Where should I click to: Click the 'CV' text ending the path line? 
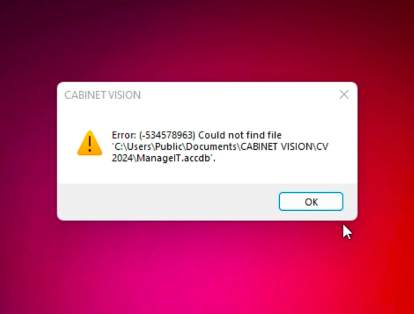point(323,147)
